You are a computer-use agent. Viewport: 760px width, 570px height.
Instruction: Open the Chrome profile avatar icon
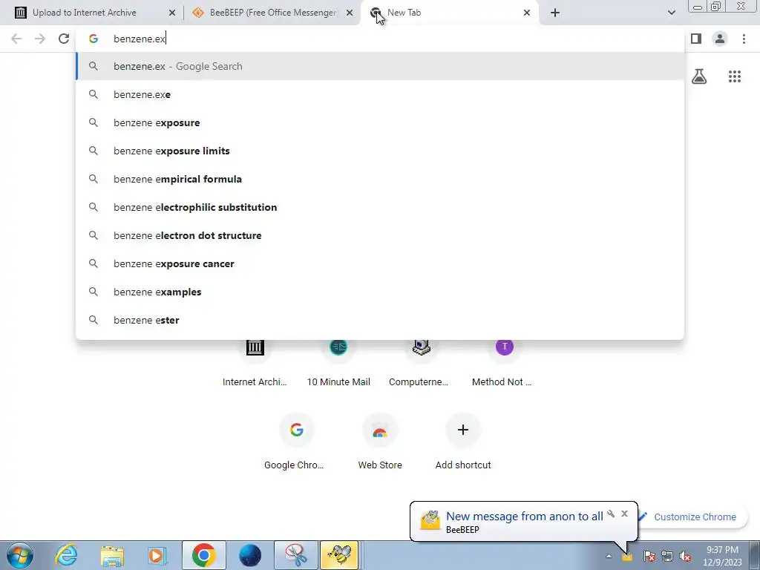(x=720, y=39)
